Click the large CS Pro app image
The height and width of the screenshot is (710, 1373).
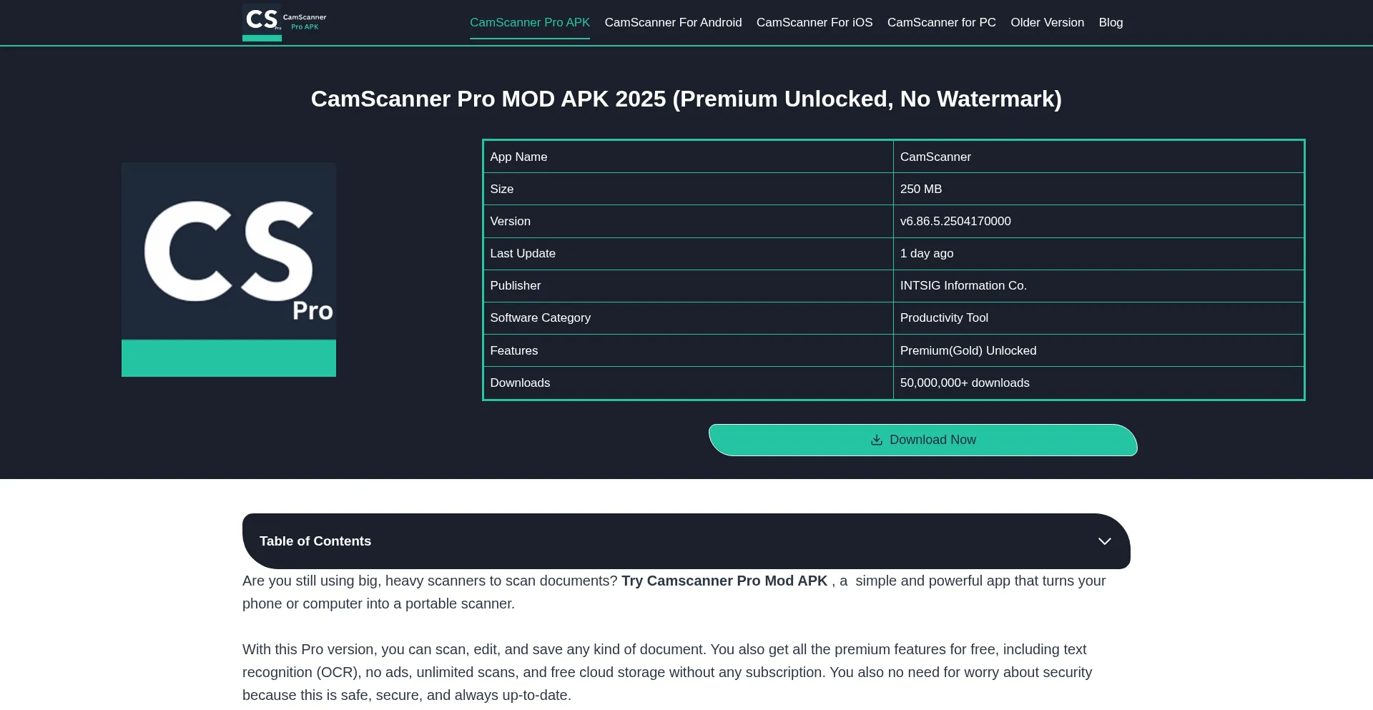(229, 269)
